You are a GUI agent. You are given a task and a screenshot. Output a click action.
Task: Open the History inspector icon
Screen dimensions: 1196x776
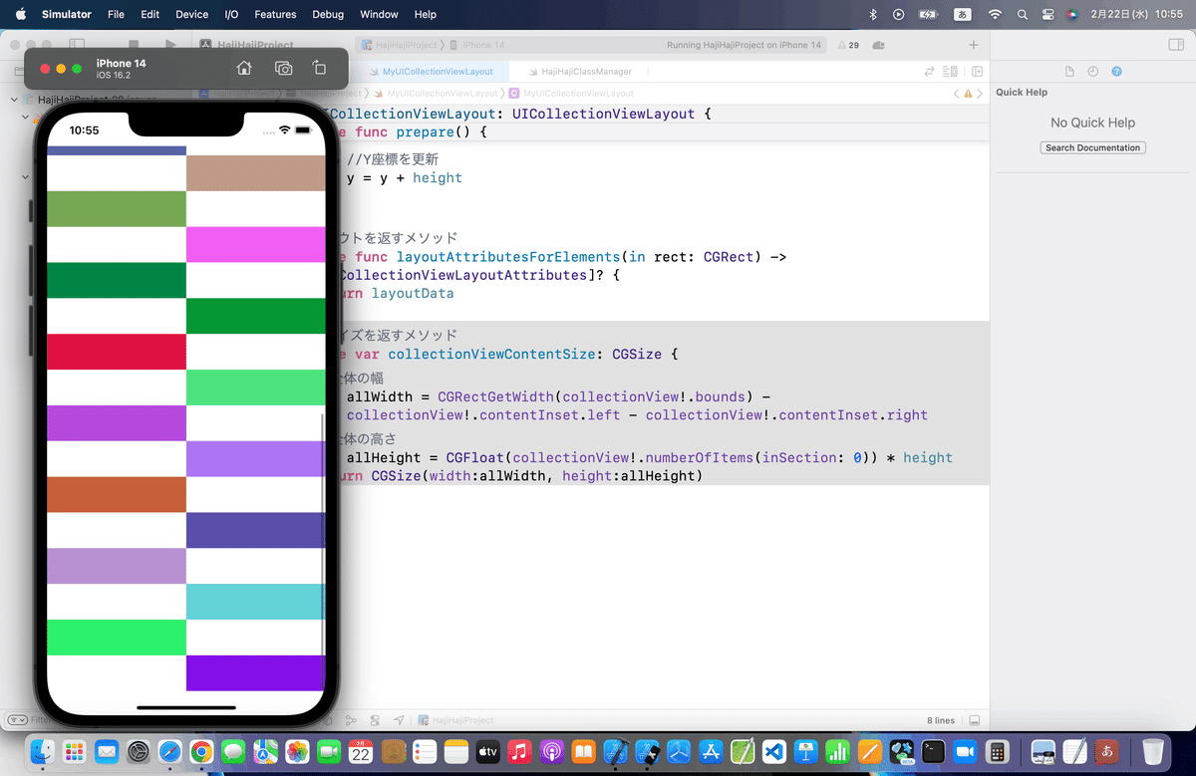pyautogui.click(x=1093, y=72)
